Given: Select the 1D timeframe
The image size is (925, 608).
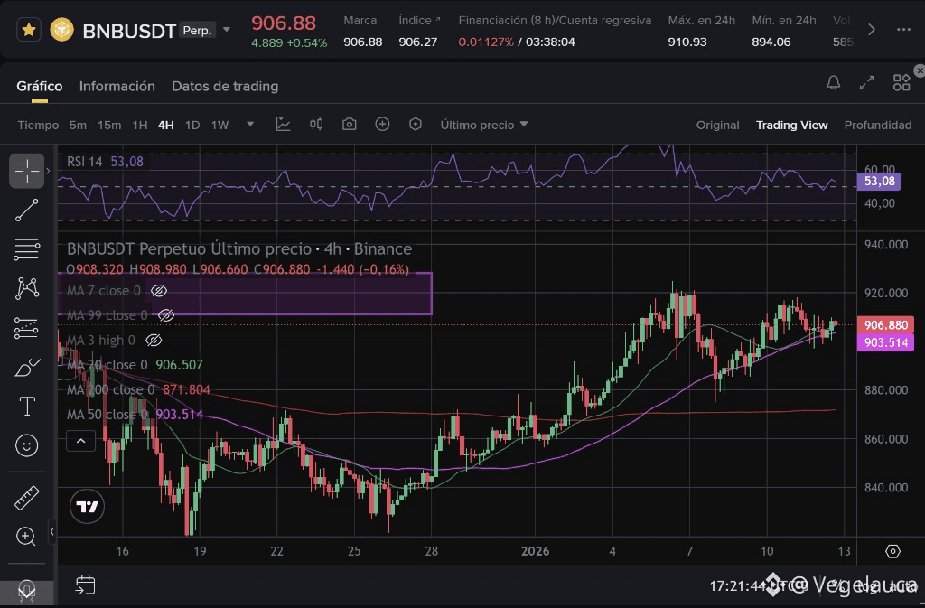Looking at the screenshot, I should point(192,125).
